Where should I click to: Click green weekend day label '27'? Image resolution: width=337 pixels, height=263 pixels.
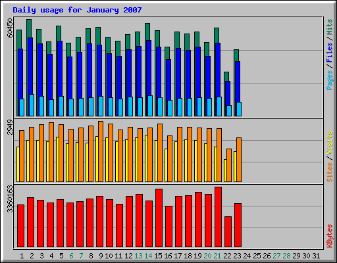(x=276, y=256)
